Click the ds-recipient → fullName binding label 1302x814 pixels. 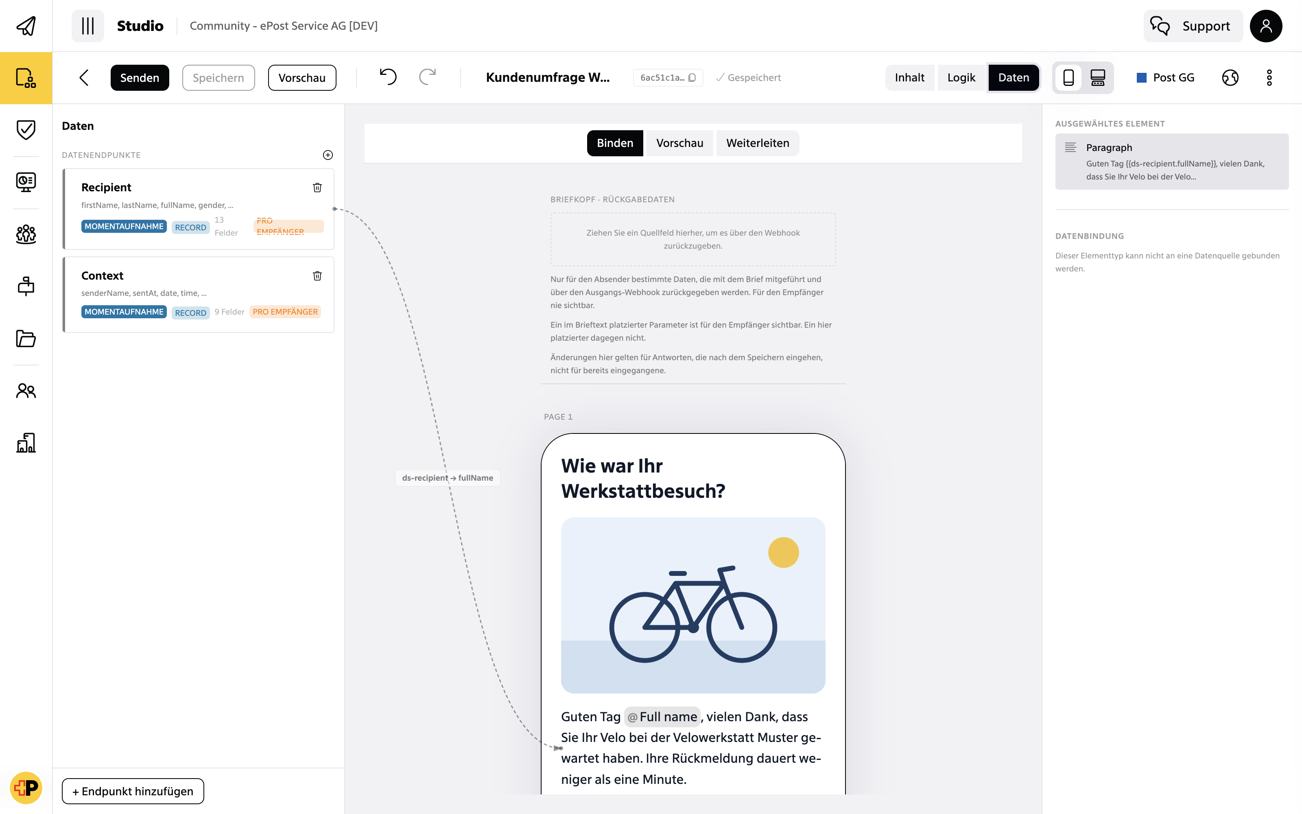pos(448,477)
